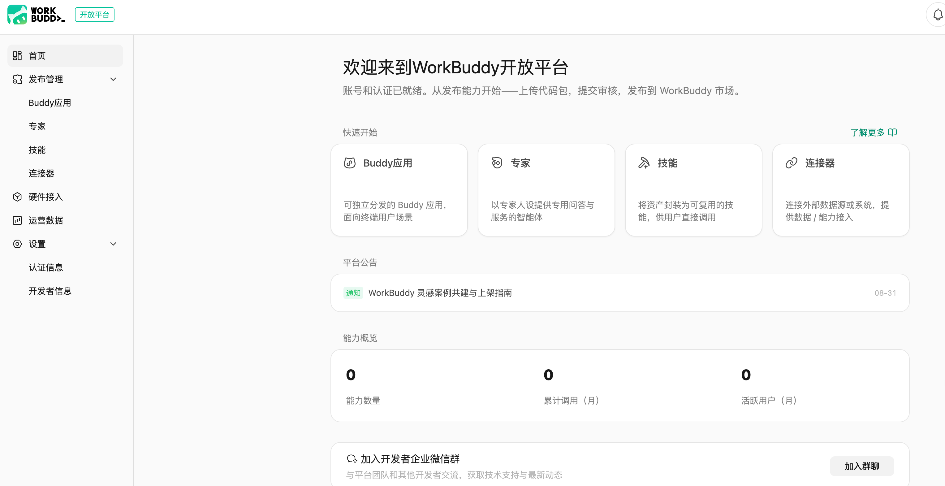Image resolution: width=945 pixels, height=486 pixels.
Task: Select 专家 in the sidebar
Action: (x=37, y=126)
